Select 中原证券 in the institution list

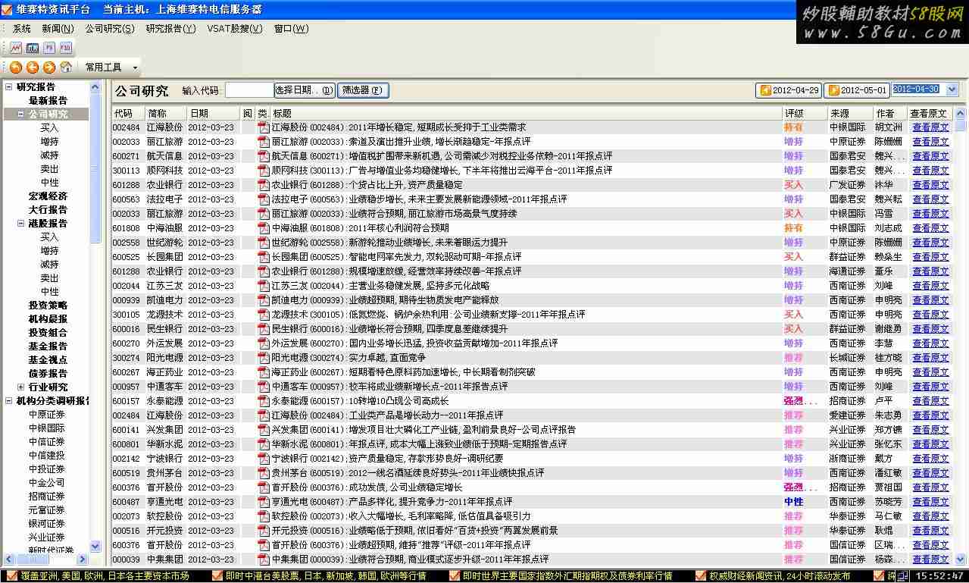point(47,414)
